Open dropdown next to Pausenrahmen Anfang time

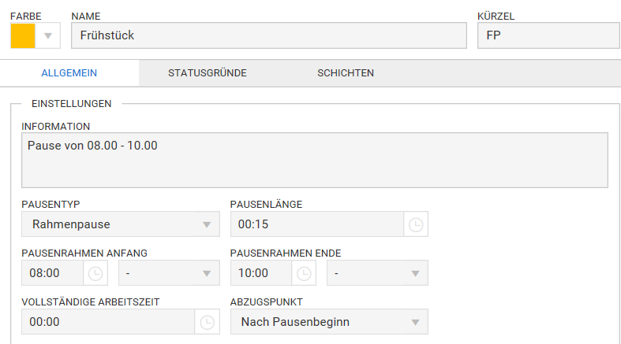[x=169, y=273]
